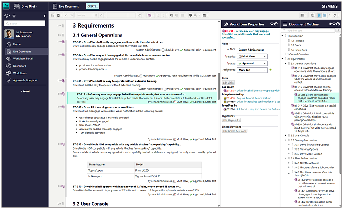The height and width of the screenshot is (209, 343).
Task: Pin the Document Outline panel
Action: point(330,24)
